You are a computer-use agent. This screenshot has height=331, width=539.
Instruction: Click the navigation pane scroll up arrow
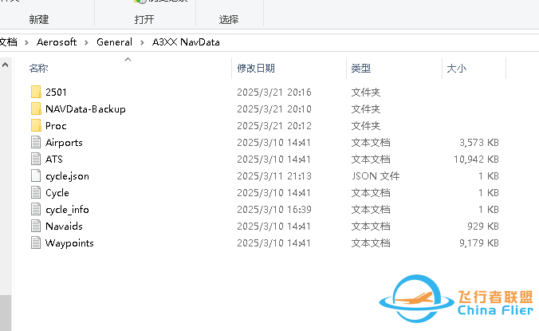pos(5,65)
